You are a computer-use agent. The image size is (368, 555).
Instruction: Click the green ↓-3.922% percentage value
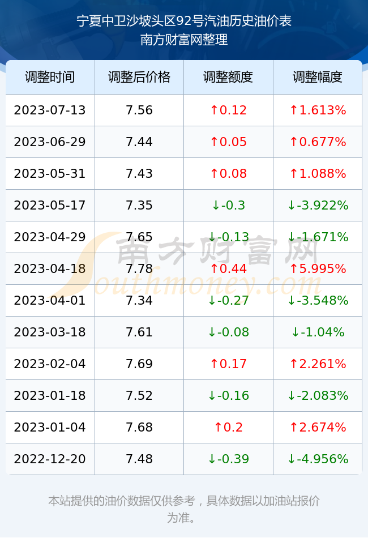click(x=318, y=205)
